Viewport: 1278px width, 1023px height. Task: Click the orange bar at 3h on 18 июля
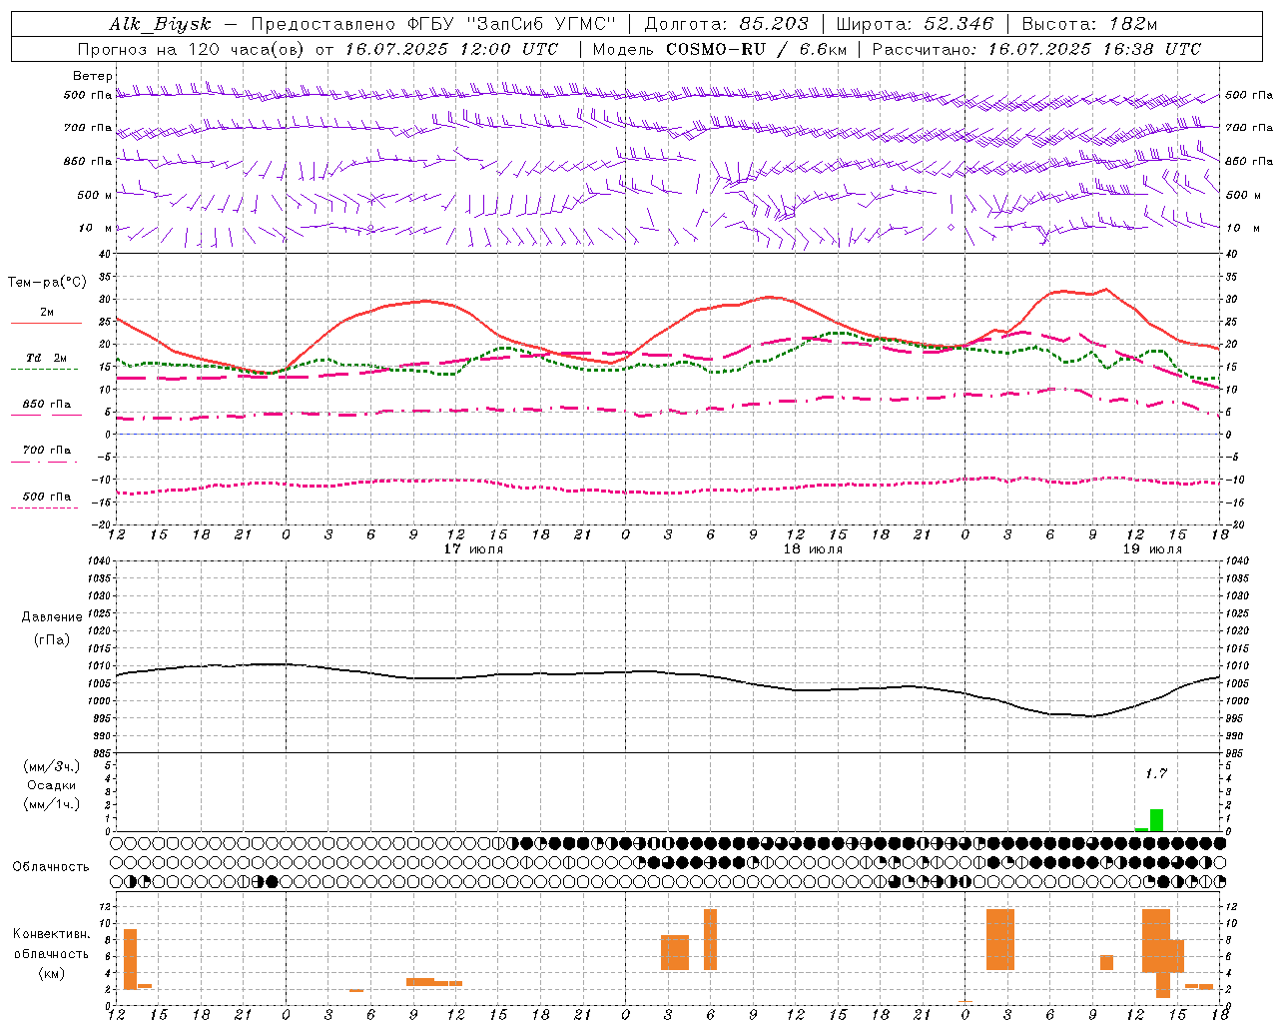(x=675, y=952)
